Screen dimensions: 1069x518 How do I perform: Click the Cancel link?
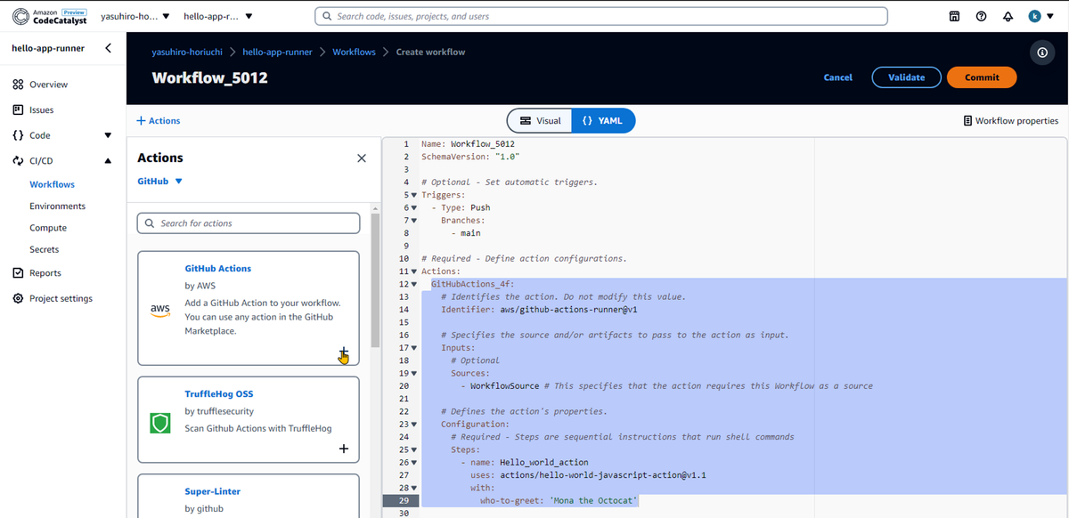click(x=837, y=77)
